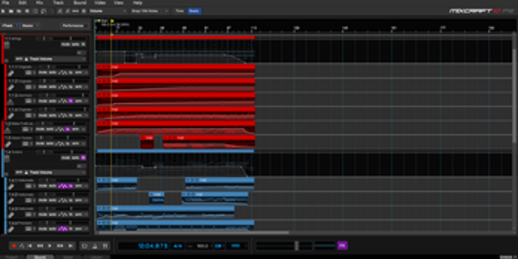
Task: Adjust the master volume slider
Action: (x=297, y=245)
